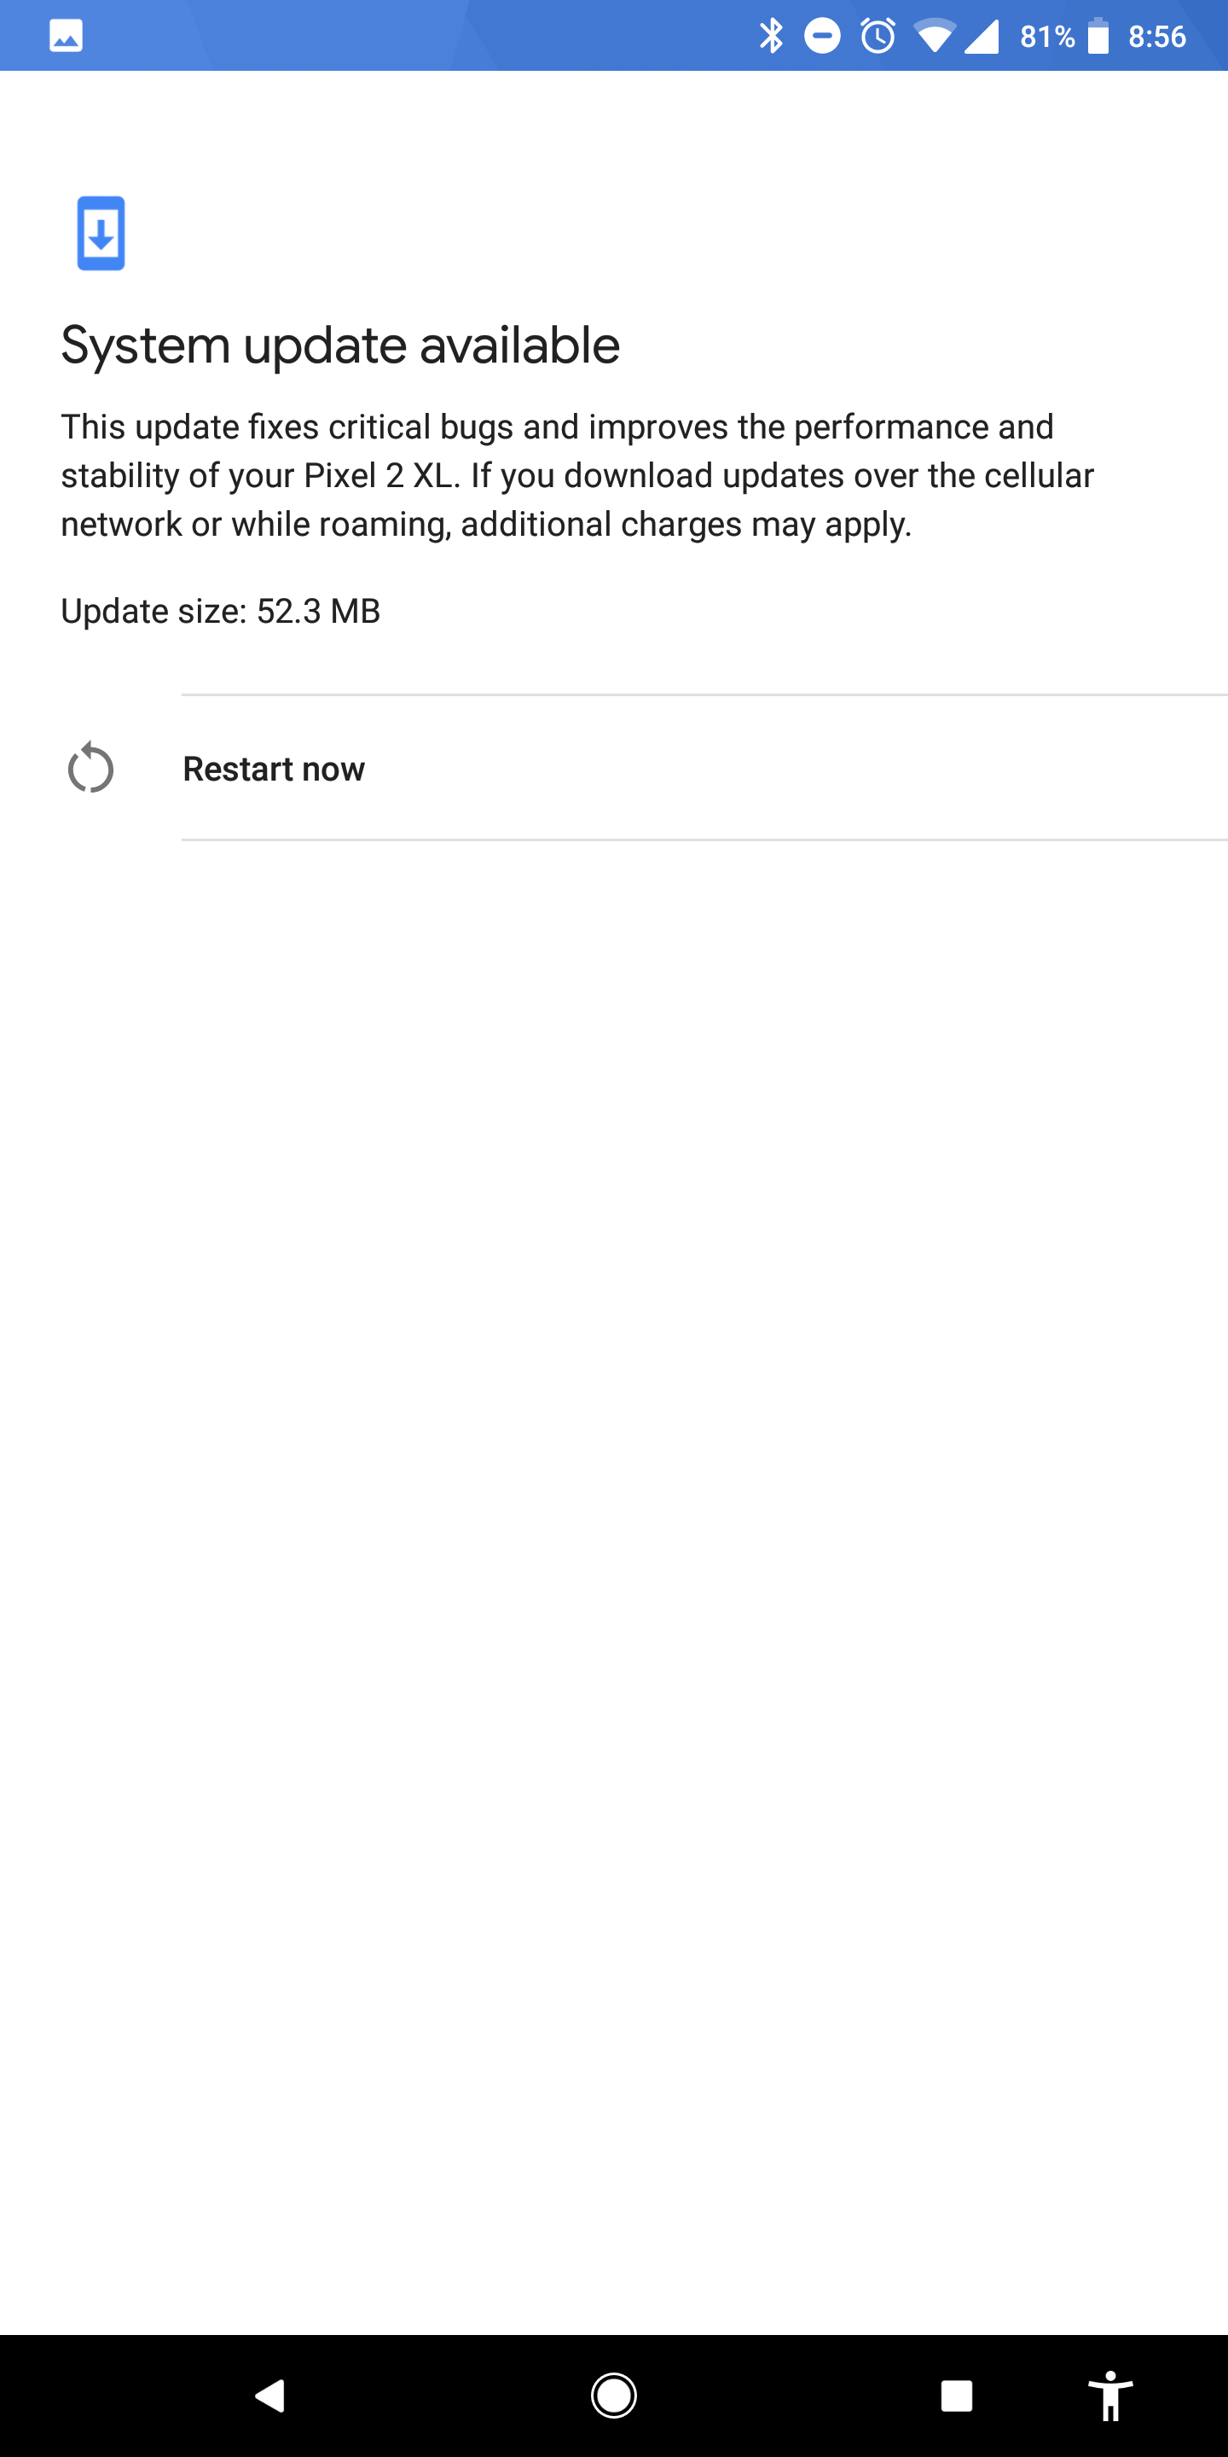Tap the blue system update download icon

101,233
